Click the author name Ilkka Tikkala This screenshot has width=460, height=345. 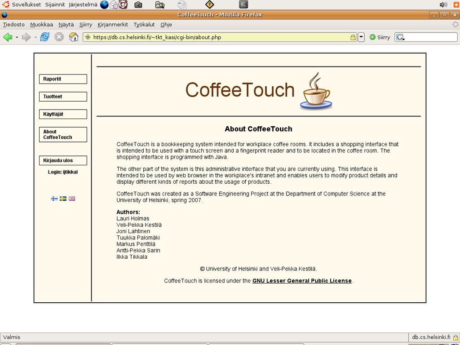point(132,257)
